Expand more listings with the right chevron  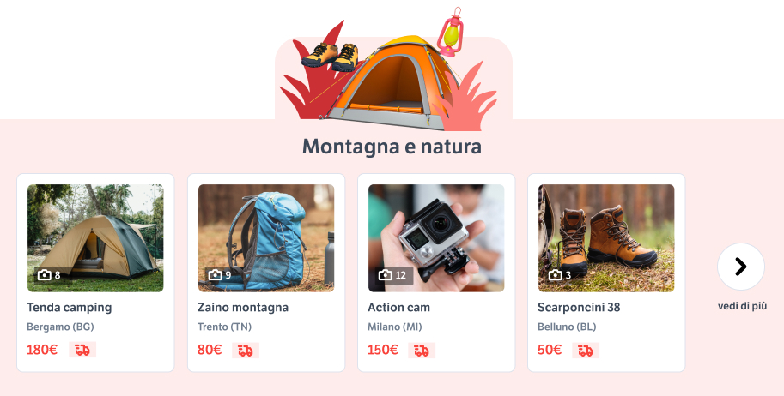[741, 267]
